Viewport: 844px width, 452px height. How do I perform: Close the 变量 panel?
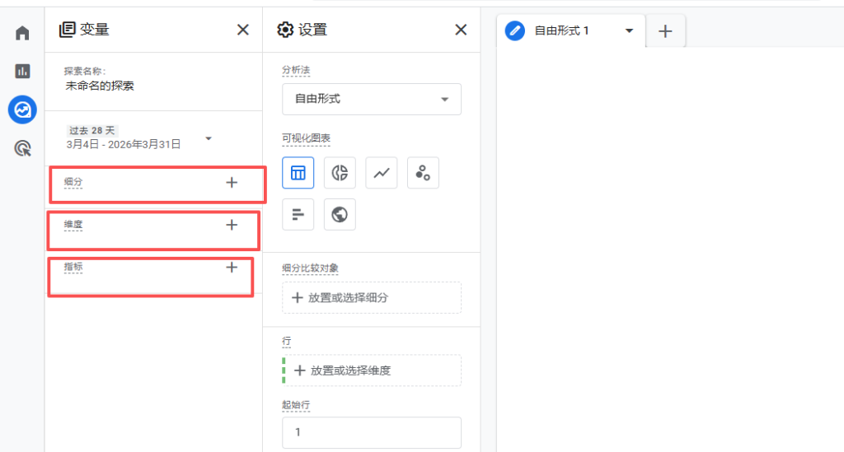point(242,30)
